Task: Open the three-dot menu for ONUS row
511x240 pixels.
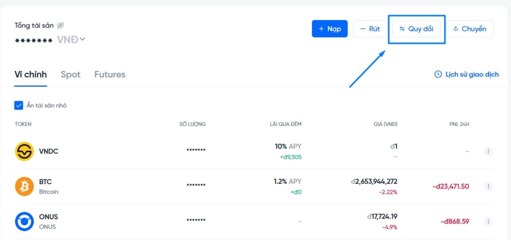Action: [x=488, y=222]
